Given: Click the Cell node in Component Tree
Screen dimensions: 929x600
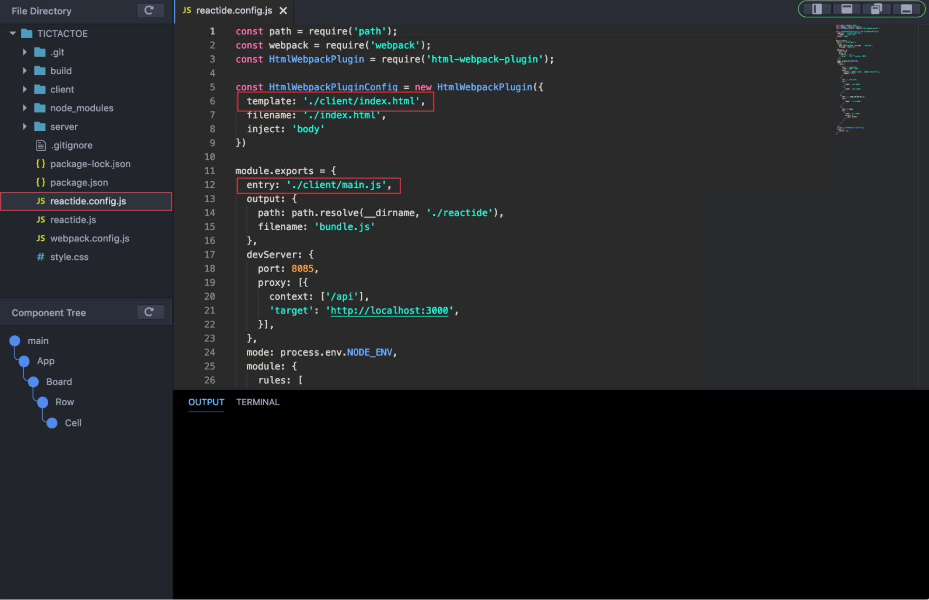Looking at the screenshot, I should point(51,422).
